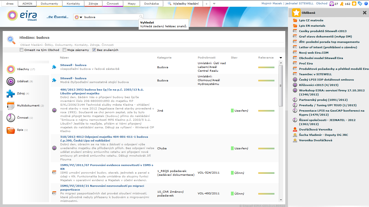Uncheck the Bez zrušených checkbox
Image resolution: width=369 pixels, height=207 pixels.
(94, 50)
